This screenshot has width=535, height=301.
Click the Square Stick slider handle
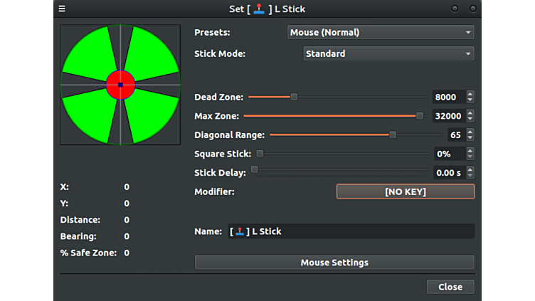[x=260, y=154]
